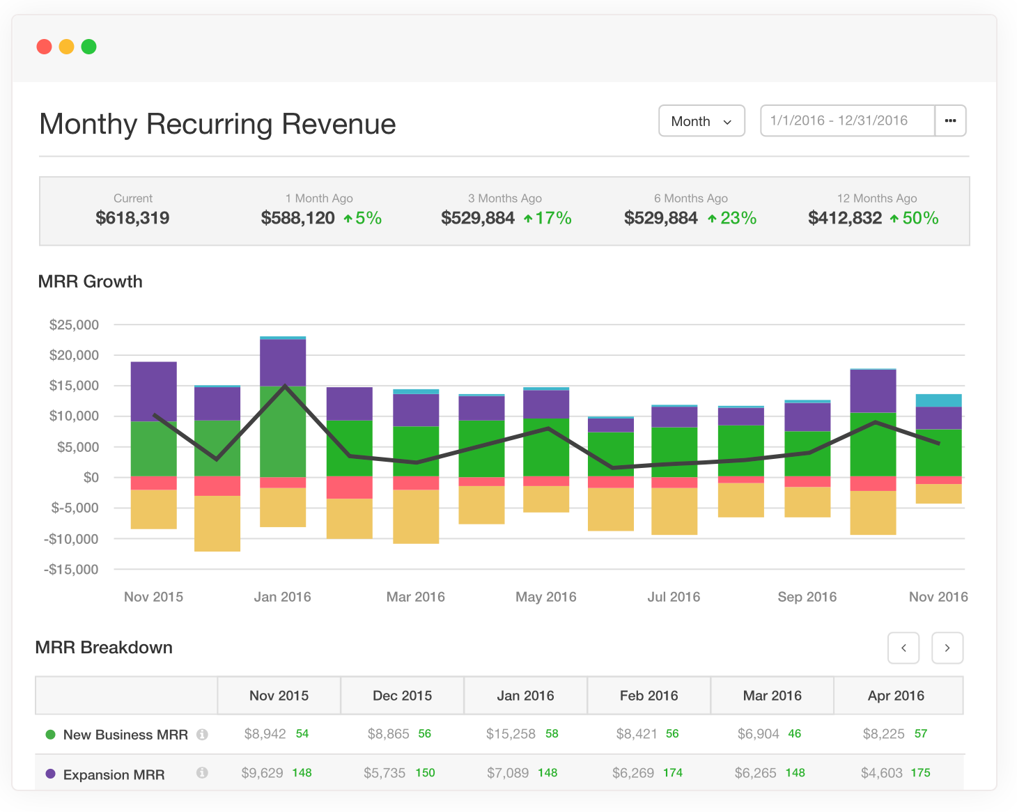Click the trend line peak at Jan 2016
The image size is (1017, 812).
(284, 386)
